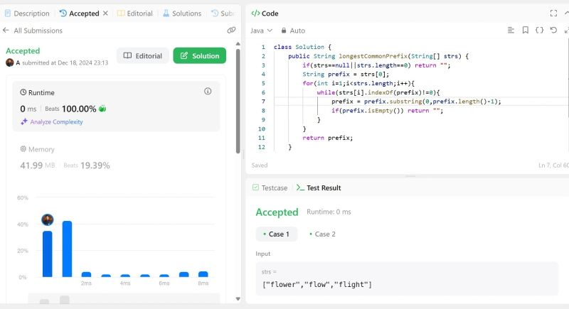The image size is (569, 309).
Task: Click the submitter avatar
Action: coord(10,63)
